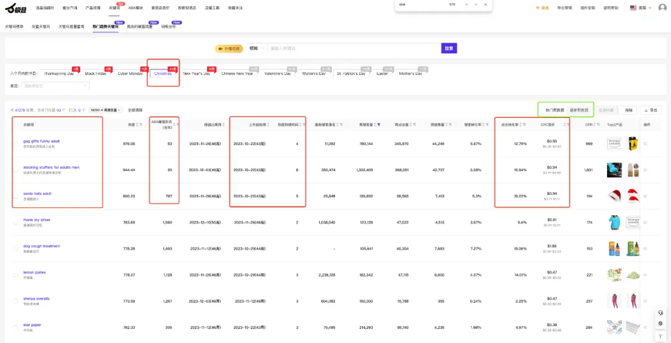This screenshot has height=343, width=671.
Task: Open filter icon on 热度 column
Action: [140, 124]
